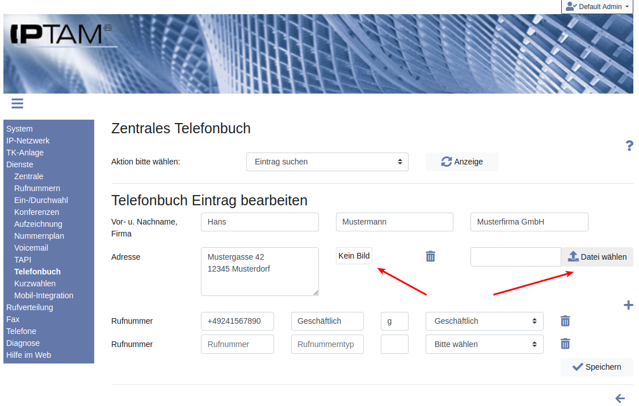Select Voicemail in the sidebar menu
639x406 pixels.
(31, 248)
